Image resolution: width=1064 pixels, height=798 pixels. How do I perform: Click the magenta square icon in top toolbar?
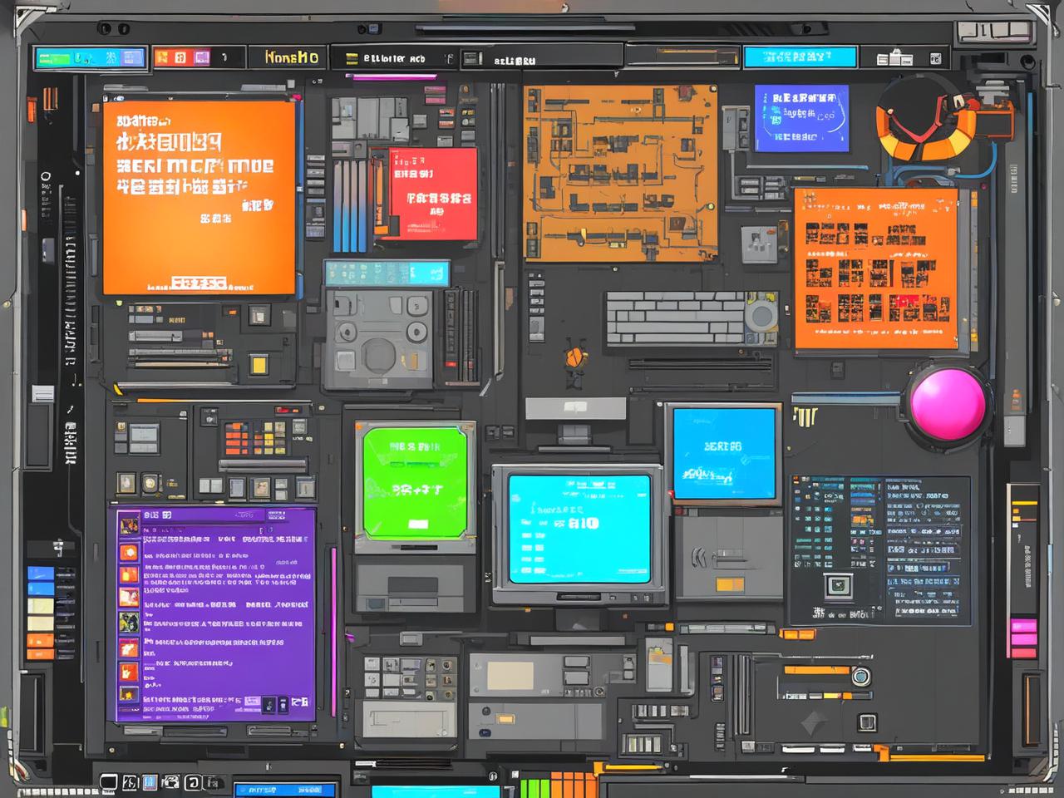point(202,57)
